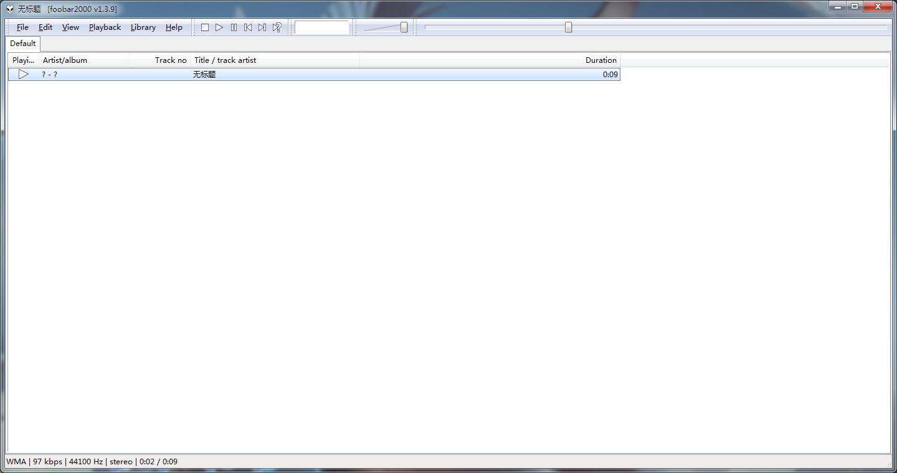Click the seekbar position handle
The height and width of the screenshot is (473, 897).
pos(568,27)
